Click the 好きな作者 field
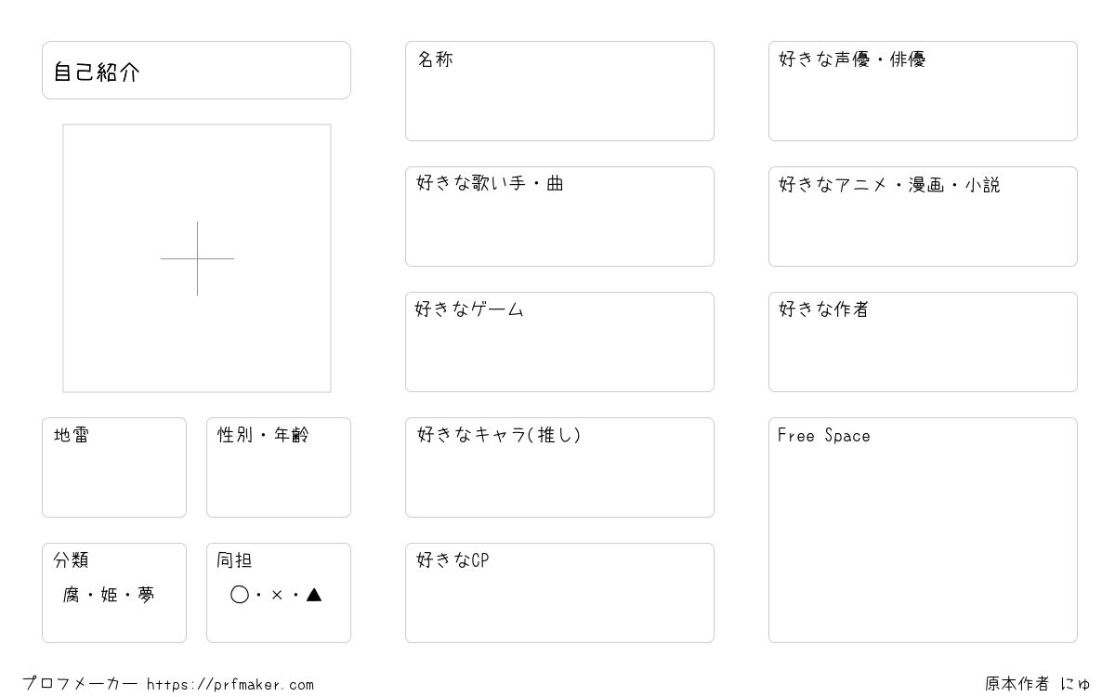The height and width of the screenshot is (697, 1115). [x=923, y=342]
